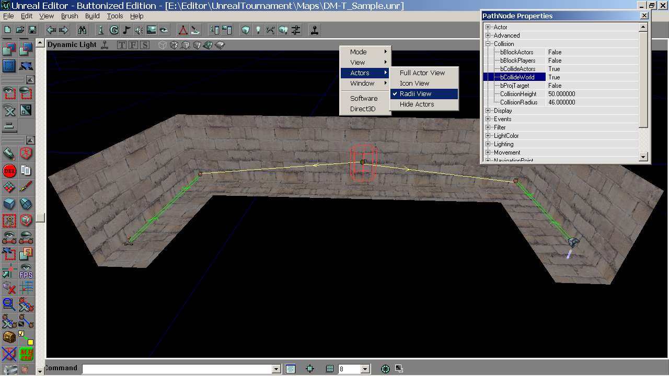Choose Hide Actors in submenu

point(424,104)
